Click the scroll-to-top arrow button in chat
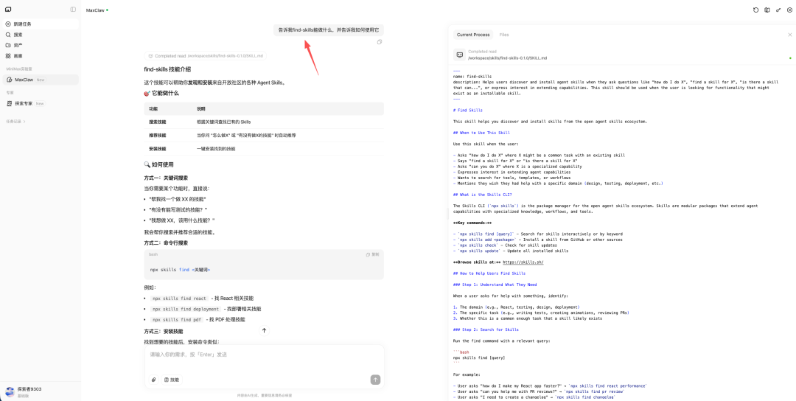 (x=264, y=330)
